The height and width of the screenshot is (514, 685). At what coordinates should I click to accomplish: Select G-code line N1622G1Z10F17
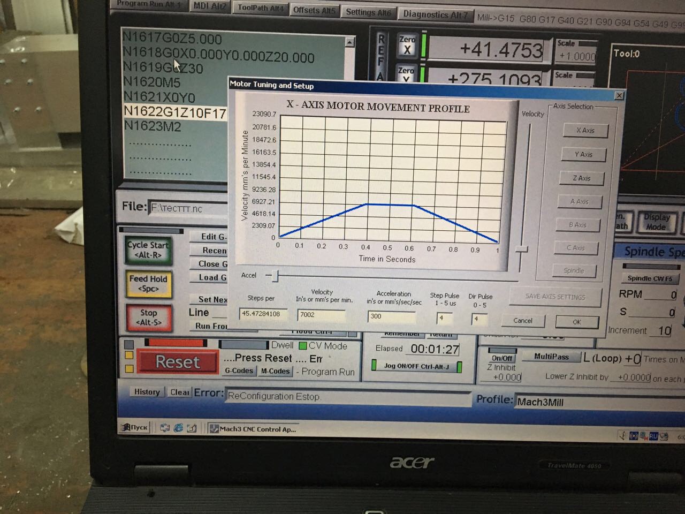[x=175, y=112]
